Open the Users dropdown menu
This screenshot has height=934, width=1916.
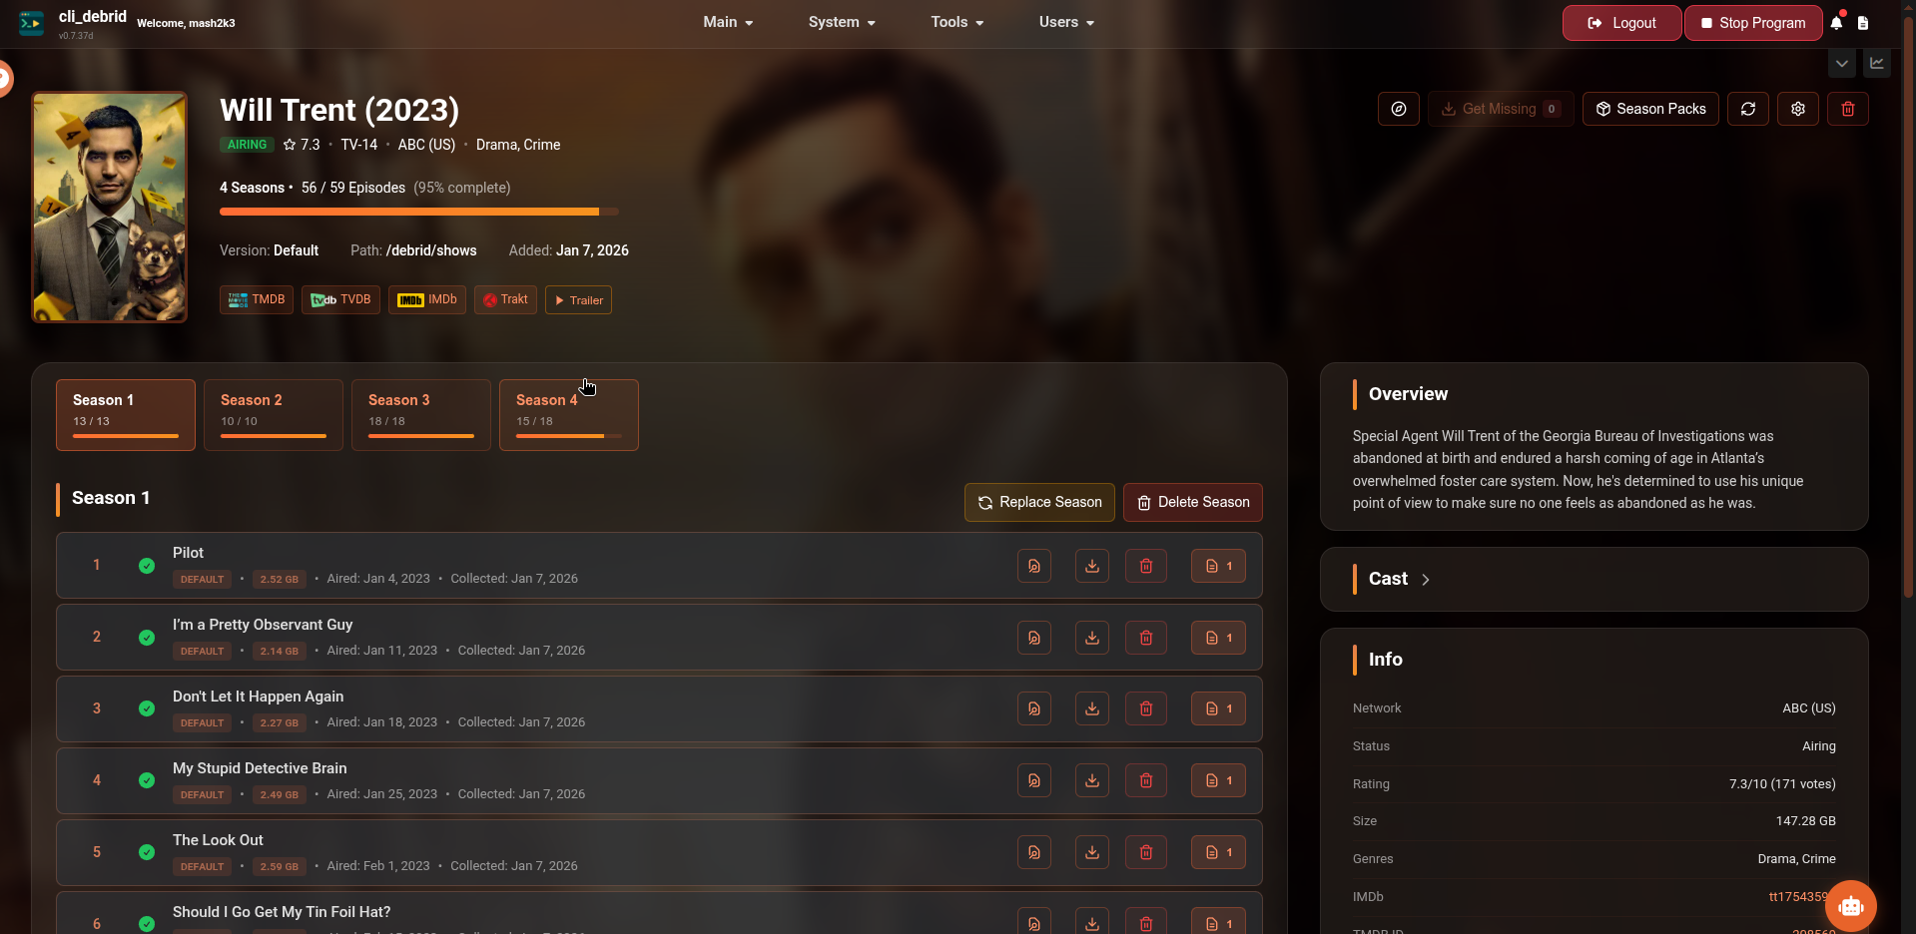pos(1066,22)
